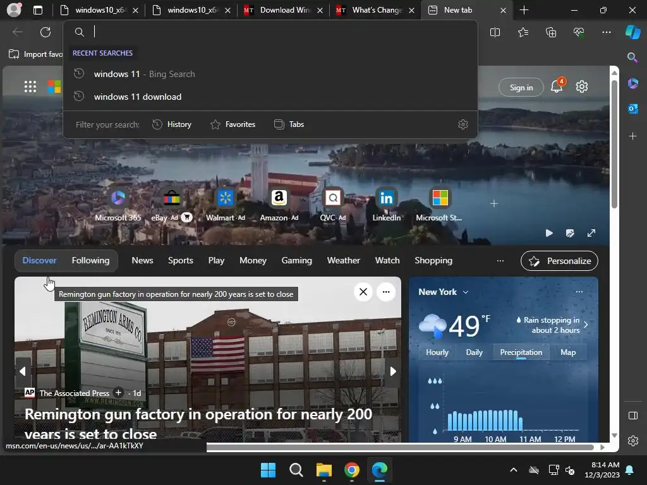Open Google Chrome from taskbar
This screenshot has width=647, height=485.
pyautogui.click(x=351, y=470)
